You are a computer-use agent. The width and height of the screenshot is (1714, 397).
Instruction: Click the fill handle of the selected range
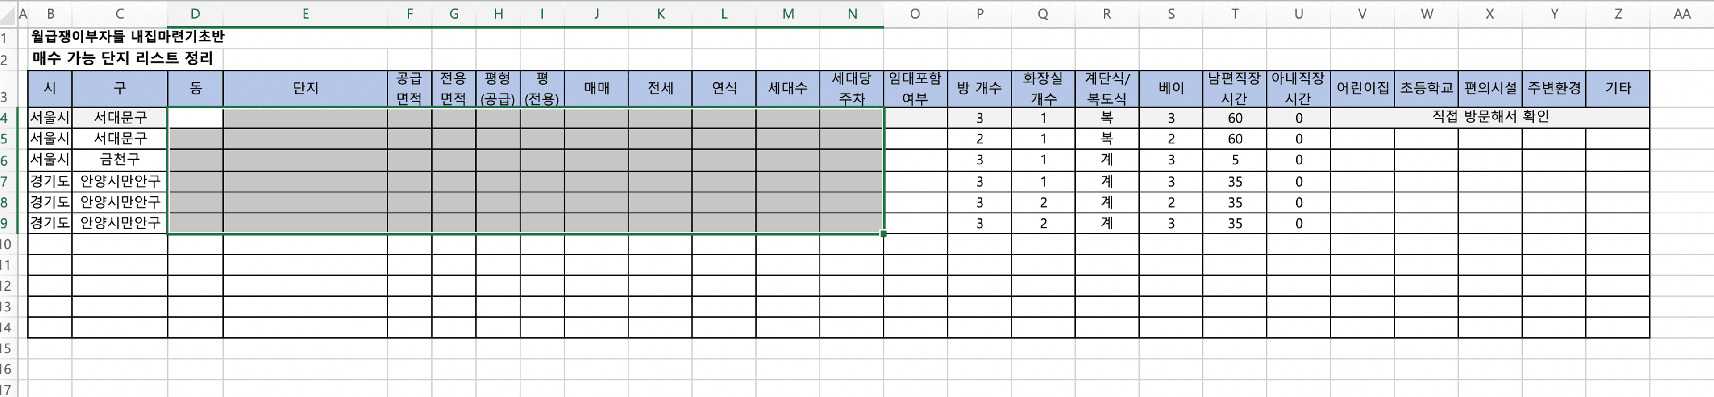click(x=884, y=233)
